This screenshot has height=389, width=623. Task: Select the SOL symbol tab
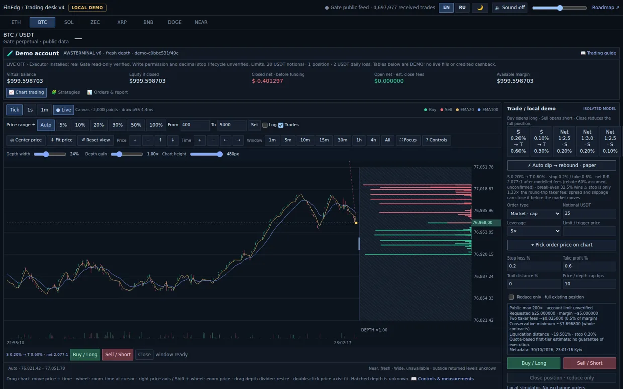coord(69,22)
